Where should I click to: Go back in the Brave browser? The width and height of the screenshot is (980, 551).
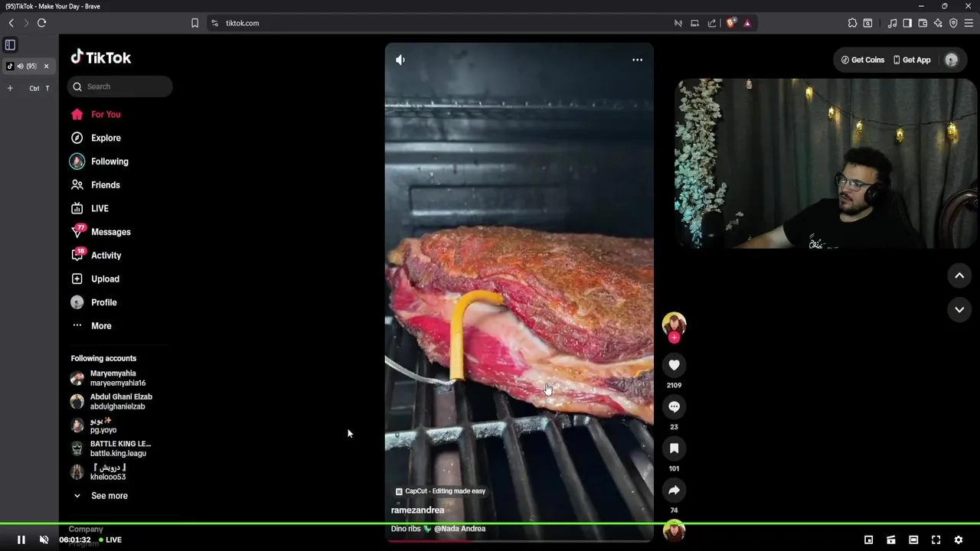pyautogui.click(x=11, y=23)
